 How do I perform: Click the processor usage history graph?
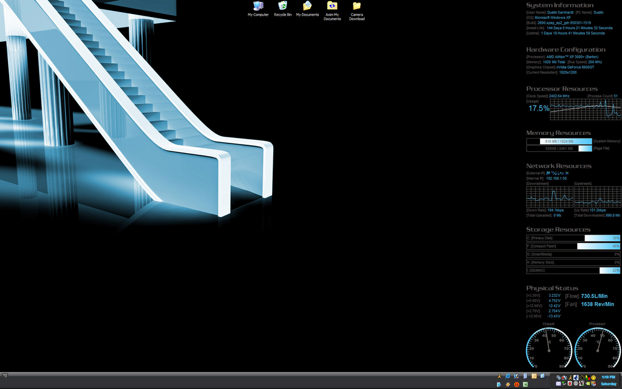coord(585,109)
